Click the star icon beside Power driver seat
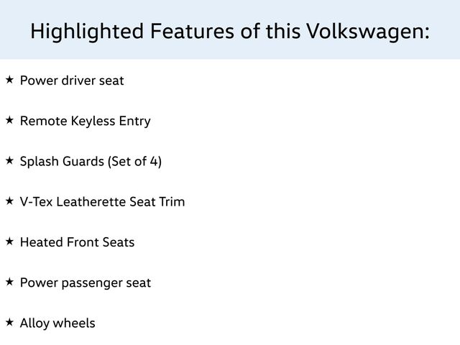This screenshot has width=460, height=345. tap(9, 79)
